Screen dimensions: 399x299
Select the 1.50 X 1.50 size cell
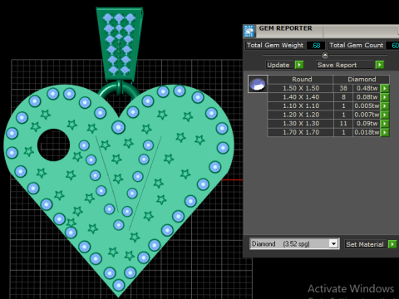point(301,88)
